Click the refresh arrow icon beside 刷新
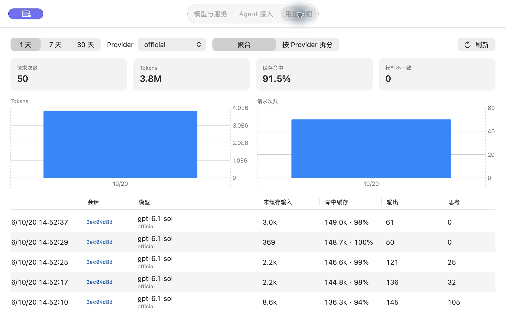This screenshot has width=506, height=322. (x=467, y=45)
